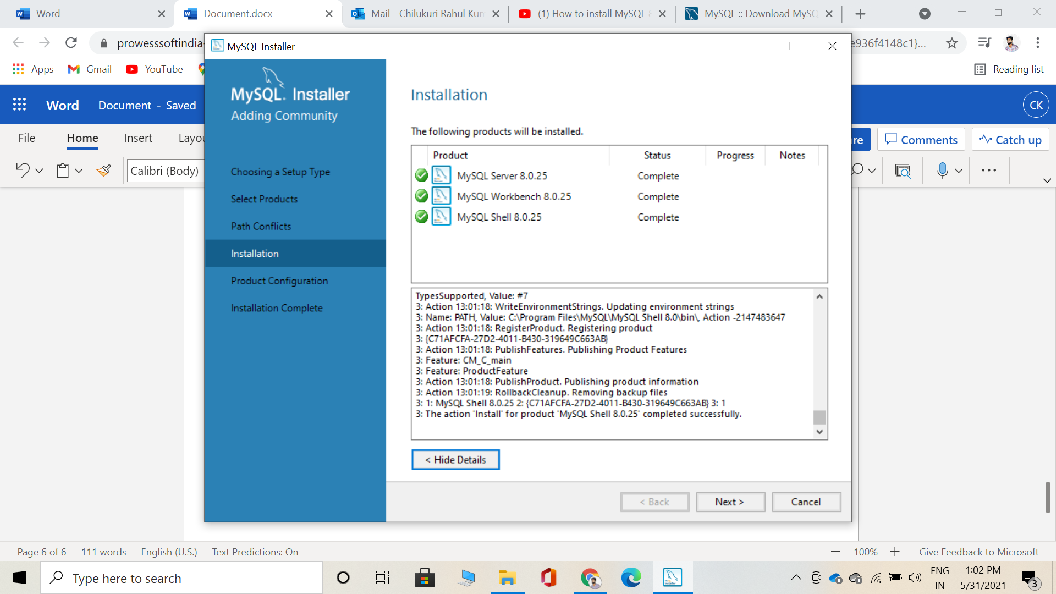Viewport: 1056px width, 594px height.
Task: Click green checkmark beside MySQL Shell 8.0.25
Action: pos(421,217)
